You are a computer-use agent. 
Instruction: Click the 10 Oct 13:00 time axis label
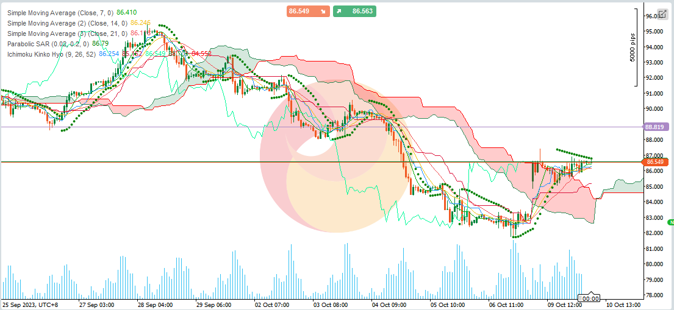coord(623,304)
